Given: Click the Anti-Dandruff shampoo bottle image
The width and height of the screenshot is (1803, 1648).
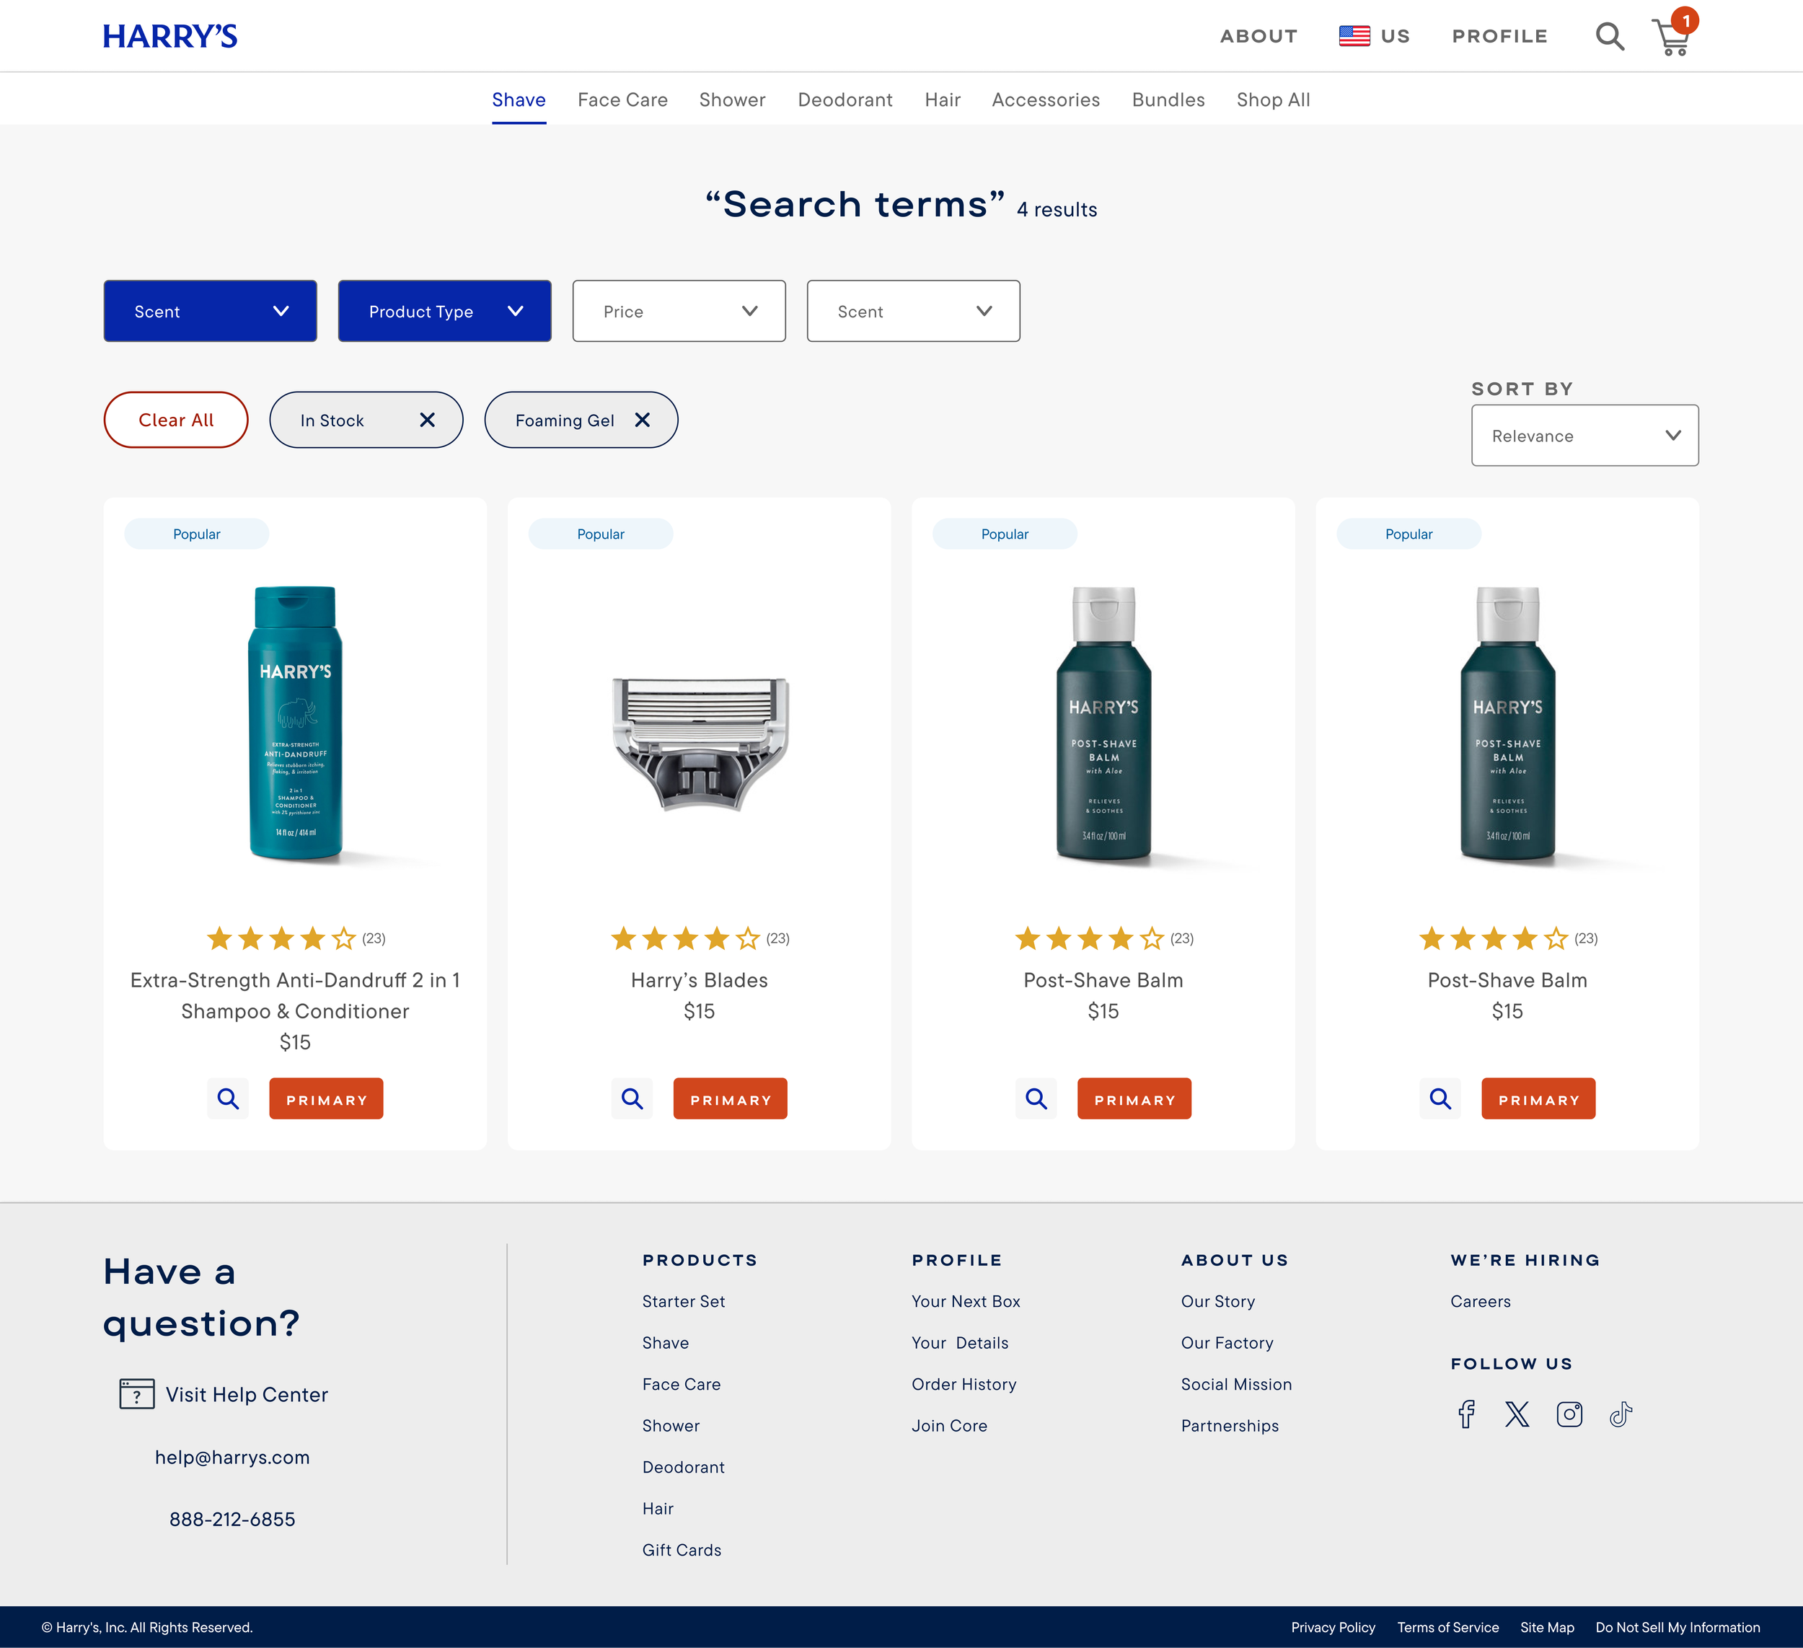Looking at the screenshot, I should tap(295, 723).
